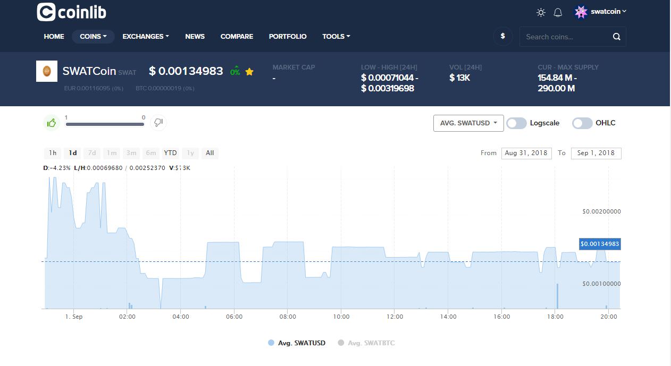Expand the EXCHANGES menu

click(146, 37)
